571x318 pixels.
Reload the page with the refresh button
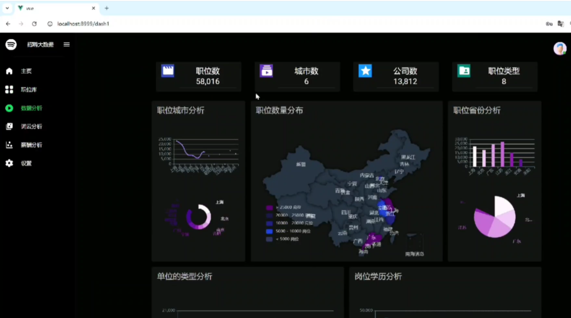[34, 24]
